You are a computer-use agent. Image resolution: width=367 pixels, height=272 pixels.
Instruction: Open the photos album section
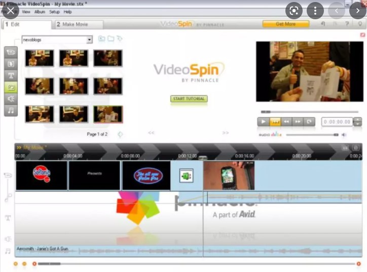11,87
